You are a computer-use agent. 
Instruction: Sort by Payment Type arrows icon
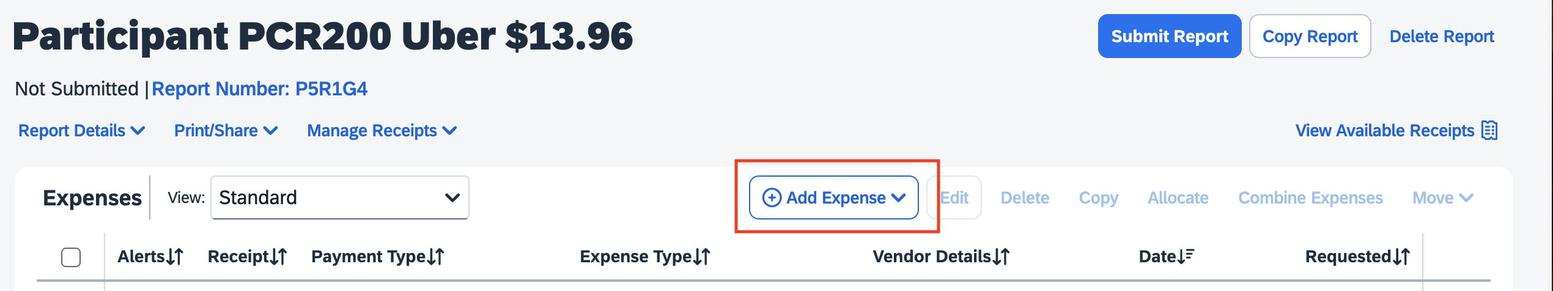tap(436, 257)
